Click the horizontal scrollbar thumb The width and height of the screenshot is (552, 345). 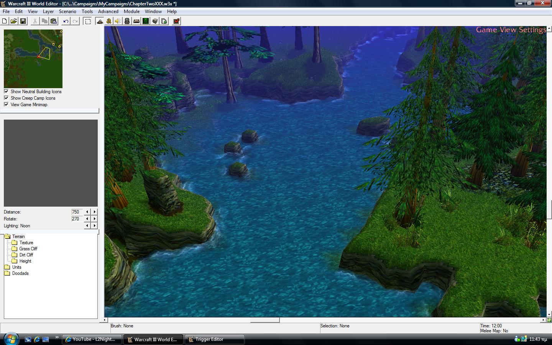265,320
